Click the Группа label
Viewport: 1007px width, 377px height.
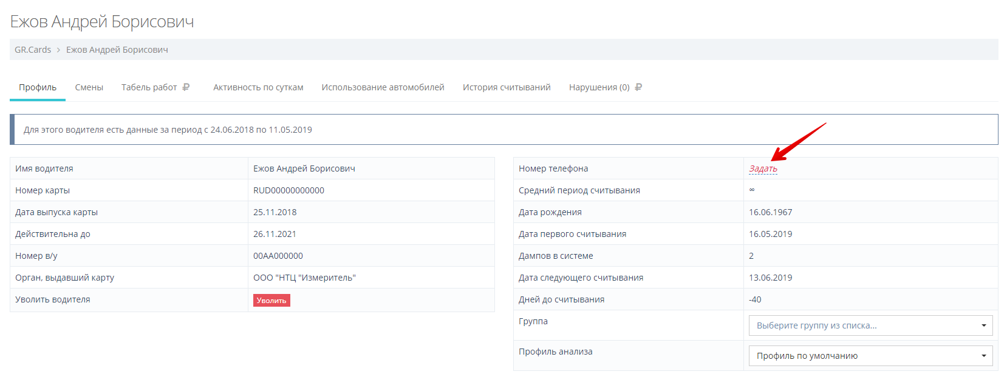[533, 321]
